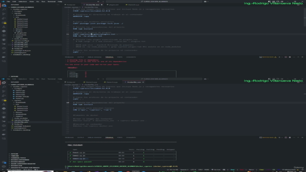Screen dimensions: 306x172
Task: Maximize panel size chevron in top window
Action: (298, 57)
